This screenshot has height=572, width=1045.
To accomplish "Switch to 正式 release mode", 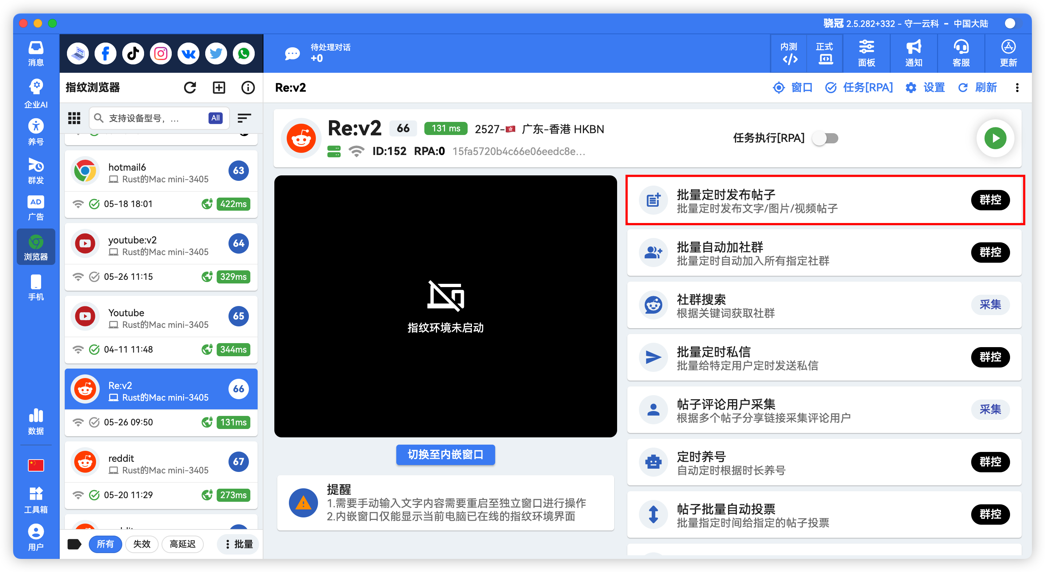I will [x=825, y=53].
